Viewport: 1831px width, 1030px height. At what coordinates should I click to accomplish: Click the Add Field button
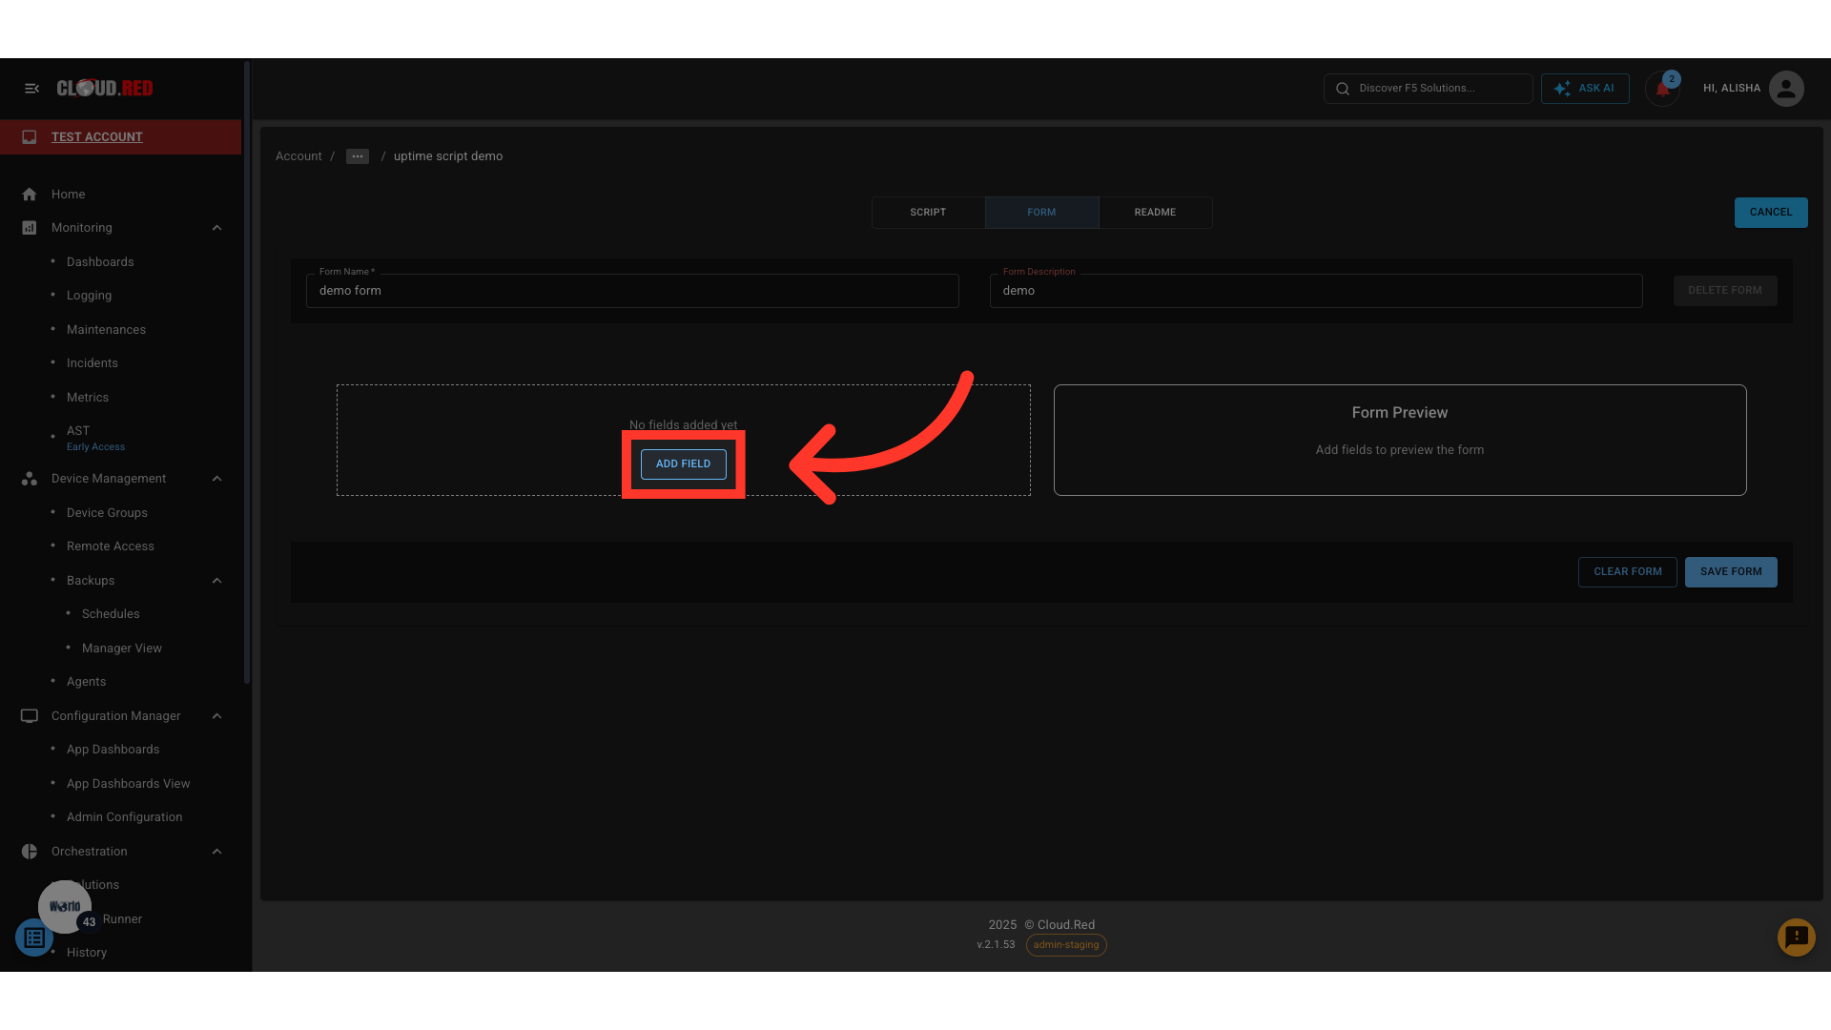pos(683,464)
